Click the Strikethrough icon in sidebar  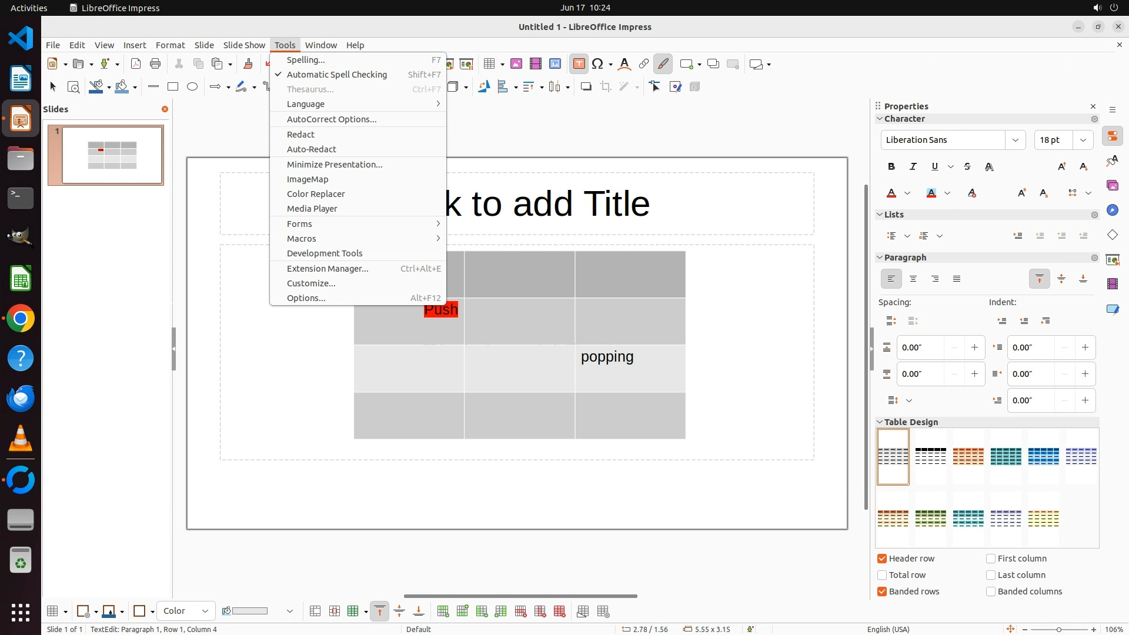point(967,167)
